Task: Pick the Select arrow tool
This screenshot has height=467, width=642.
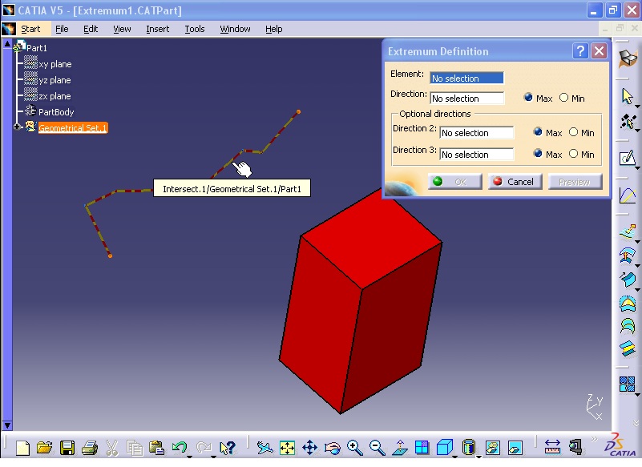Action: click(x=627, y=97)
